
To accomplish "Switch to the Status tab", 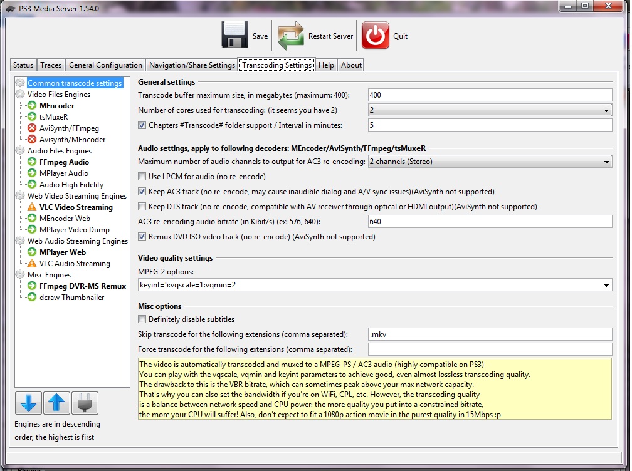I will click(x=23, y=65).
